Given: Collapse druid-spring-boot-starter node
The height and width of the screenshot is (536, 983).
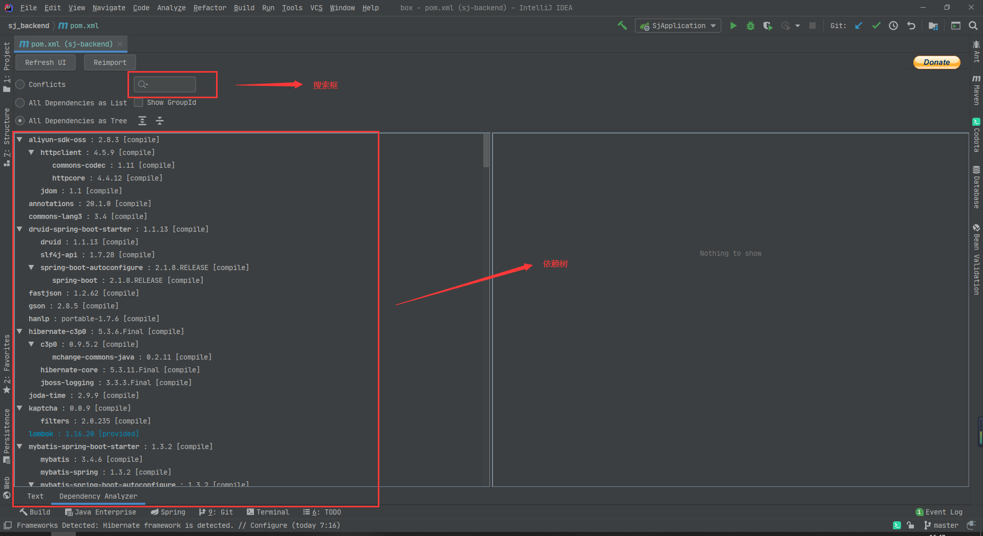Looking at the screenshot, I should click(x=19, y=229).
